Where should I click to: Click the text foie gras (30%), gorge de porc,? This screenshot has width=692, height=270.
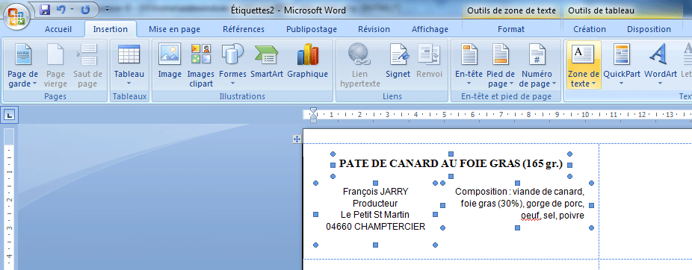[522, 204]
